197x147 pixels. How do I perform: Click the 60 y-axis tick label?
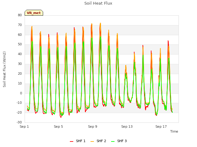[20, 35]
